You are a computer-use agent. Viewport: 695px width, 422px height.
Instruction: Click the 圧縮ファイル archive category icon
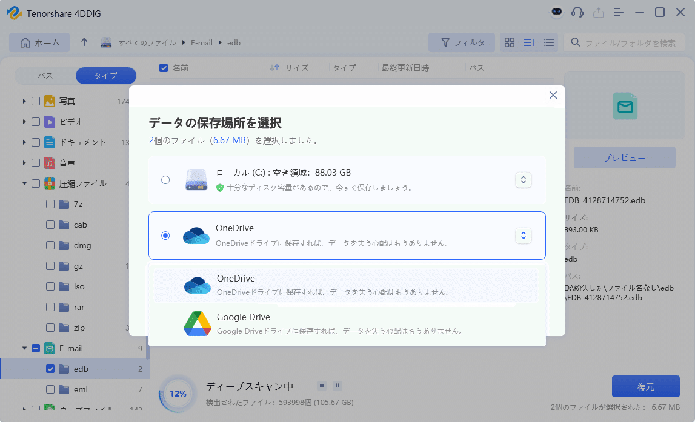click(50, 183)
